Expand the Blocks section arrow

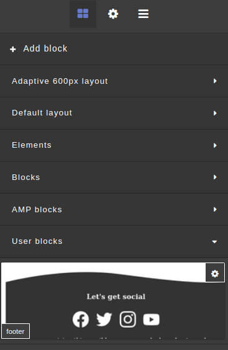(215, 177)
